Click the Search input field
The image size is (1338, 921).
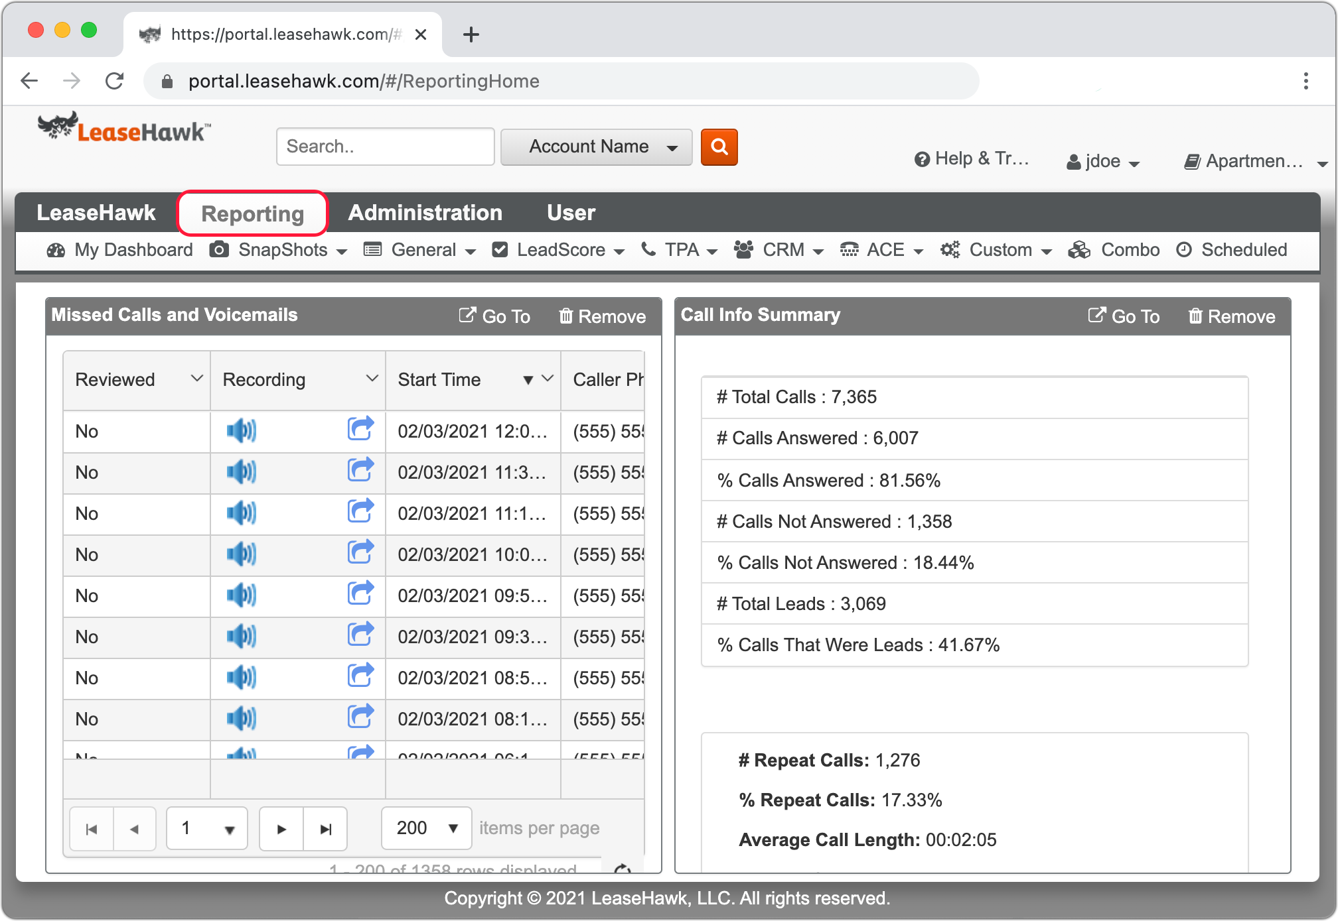coord(386,147)
